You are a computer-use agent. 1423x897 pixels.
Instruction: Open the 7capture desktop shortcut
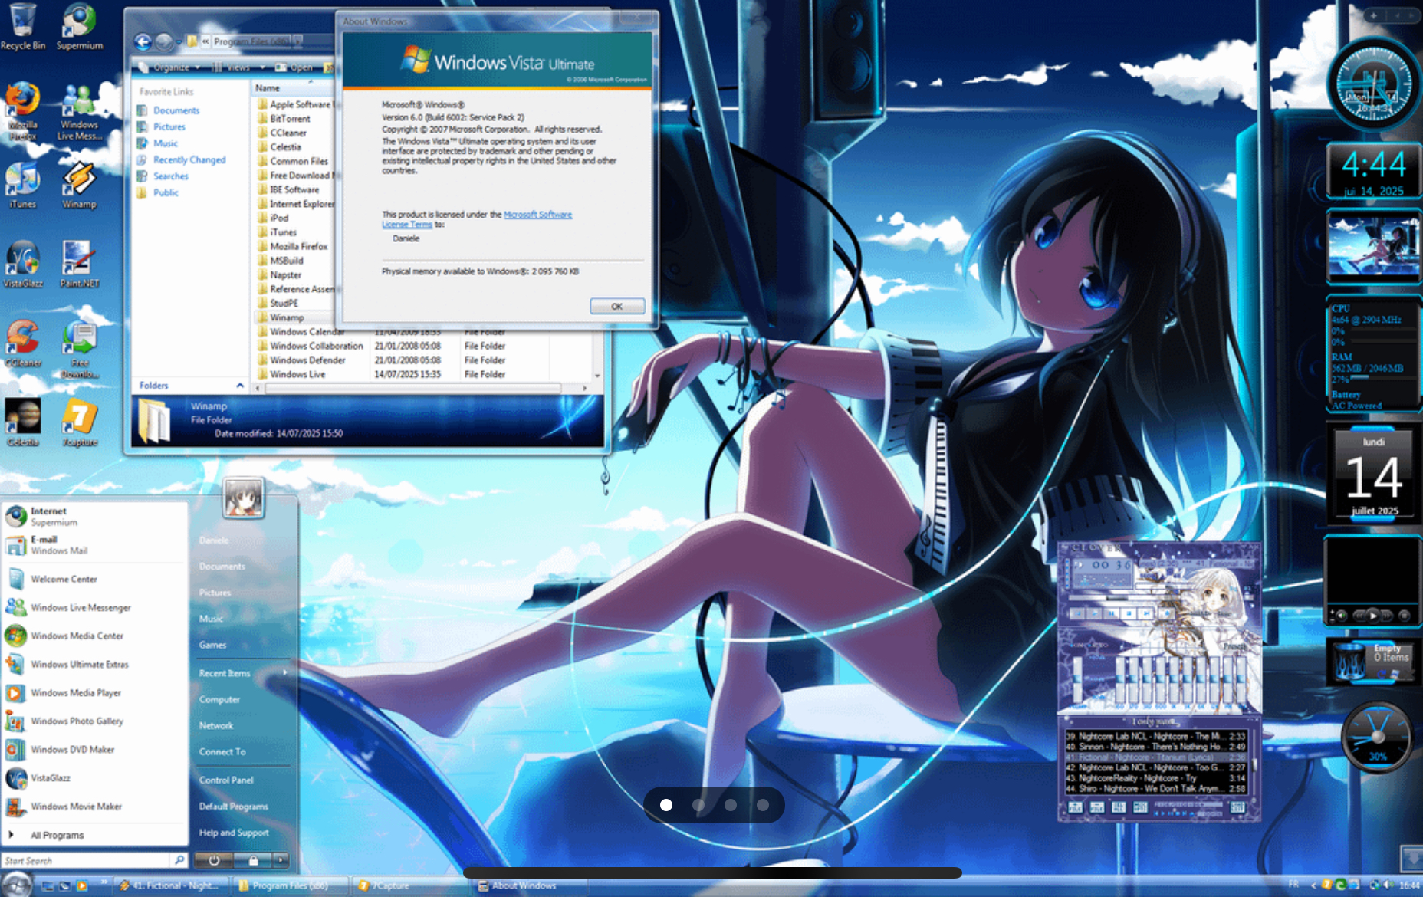(x=79, y=422)
